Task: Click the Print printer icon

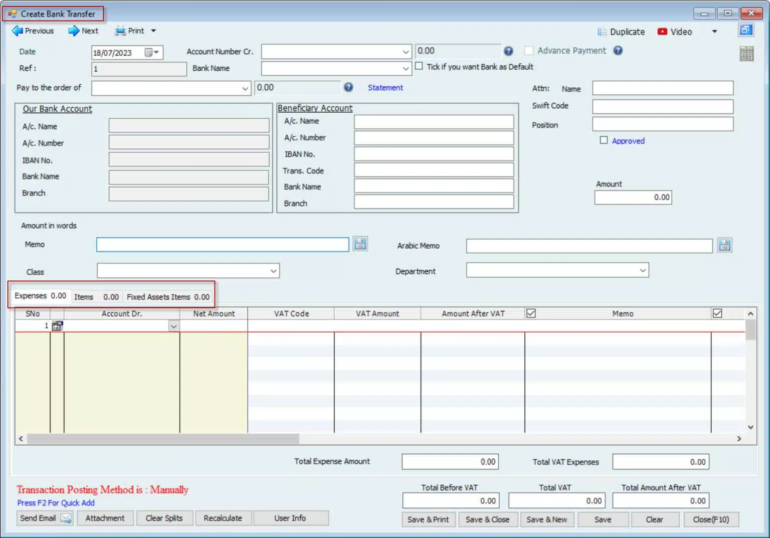Action: pos(120,31)
